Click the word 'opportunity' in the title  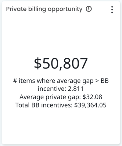(65, 9)
